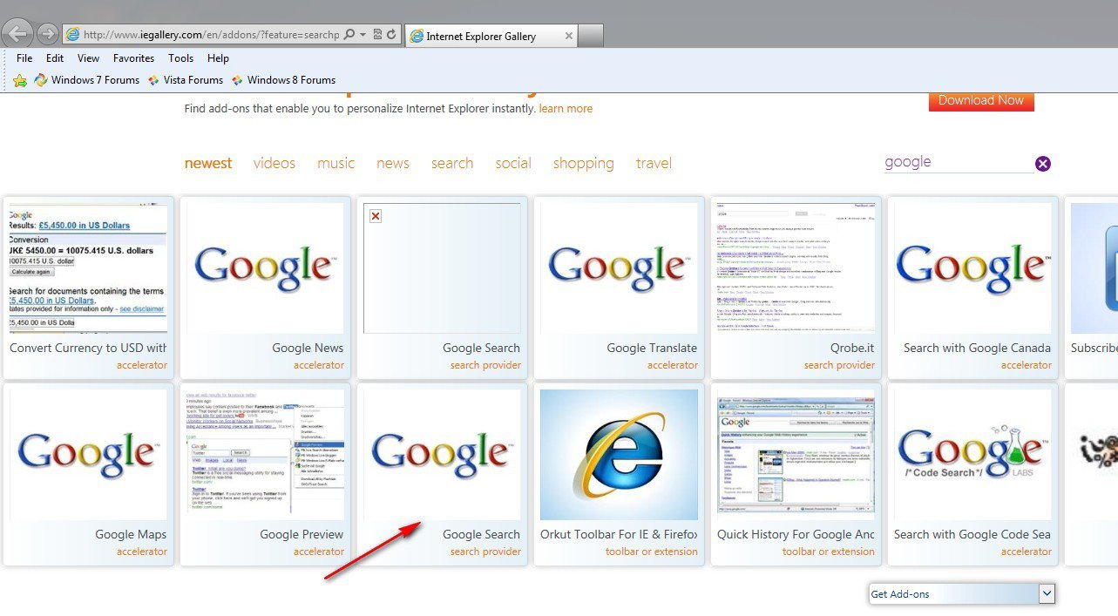Open the Windows 8 Forums favorite
1118x616 pixels.
[283, 80]
